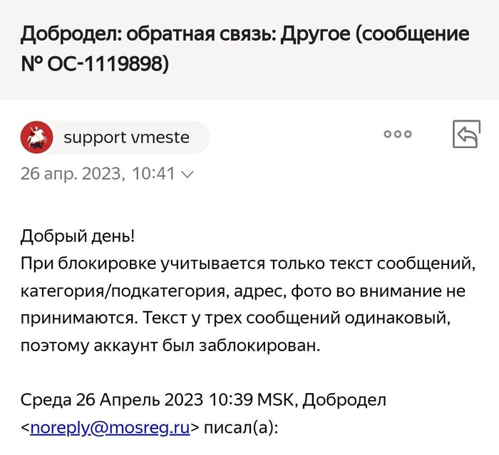Expand message details chevron beside the time
The width and height of the screenshot is (499, 455).
[x=188, y=174]
